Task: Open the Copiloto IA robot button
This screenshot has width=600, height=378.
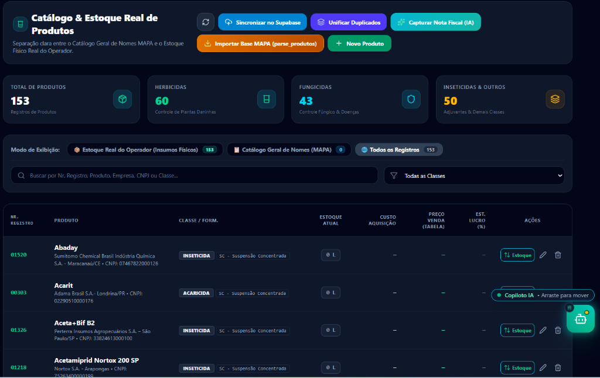Action: click(581, 319)
